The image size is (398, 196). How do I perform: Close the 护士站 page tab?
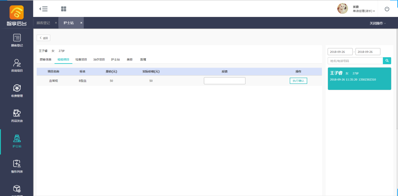[x=81, y=23]
